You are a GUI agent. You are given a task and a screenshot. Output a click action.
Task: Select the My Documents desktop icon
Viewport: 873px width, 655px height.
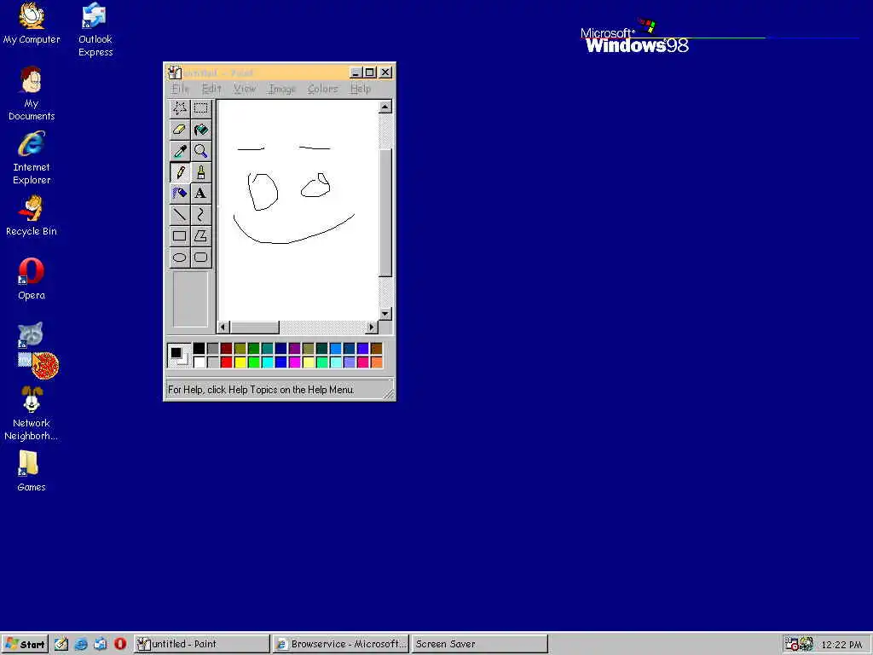point(32,94)
